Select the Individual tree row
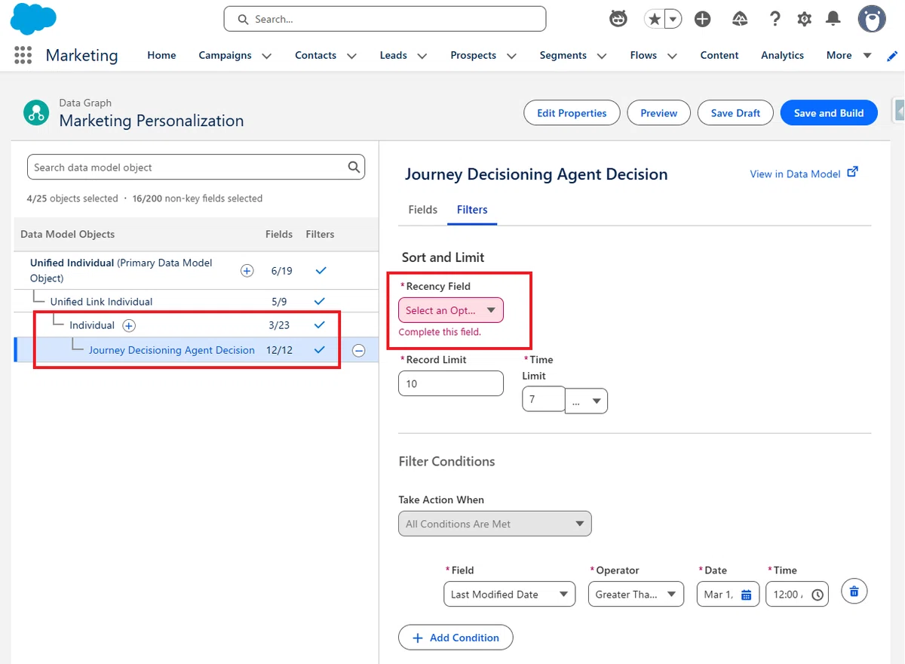905x664 pixels. click(x=196, y=325)
